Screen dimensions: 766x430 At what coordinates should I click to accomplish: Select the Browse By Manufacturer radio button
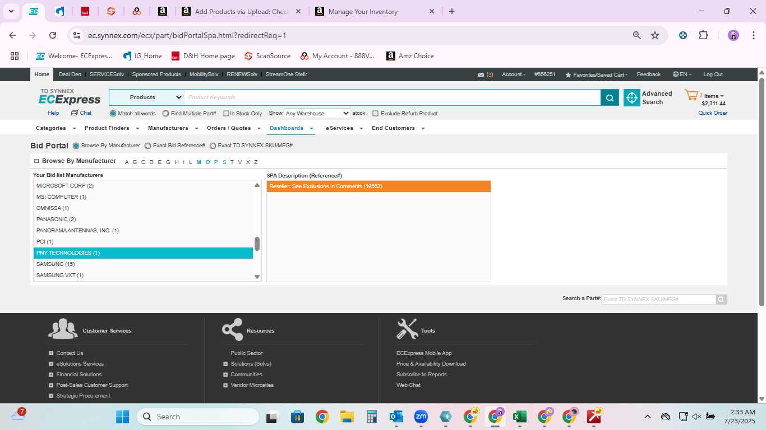click(x=76, y=146)
